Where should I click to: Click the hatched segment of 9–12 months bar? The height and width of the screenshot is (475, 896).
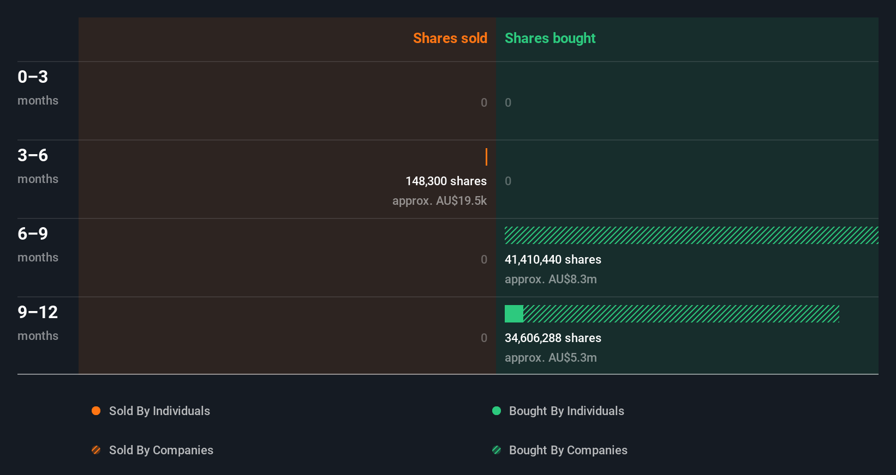(x=681, y=314)
